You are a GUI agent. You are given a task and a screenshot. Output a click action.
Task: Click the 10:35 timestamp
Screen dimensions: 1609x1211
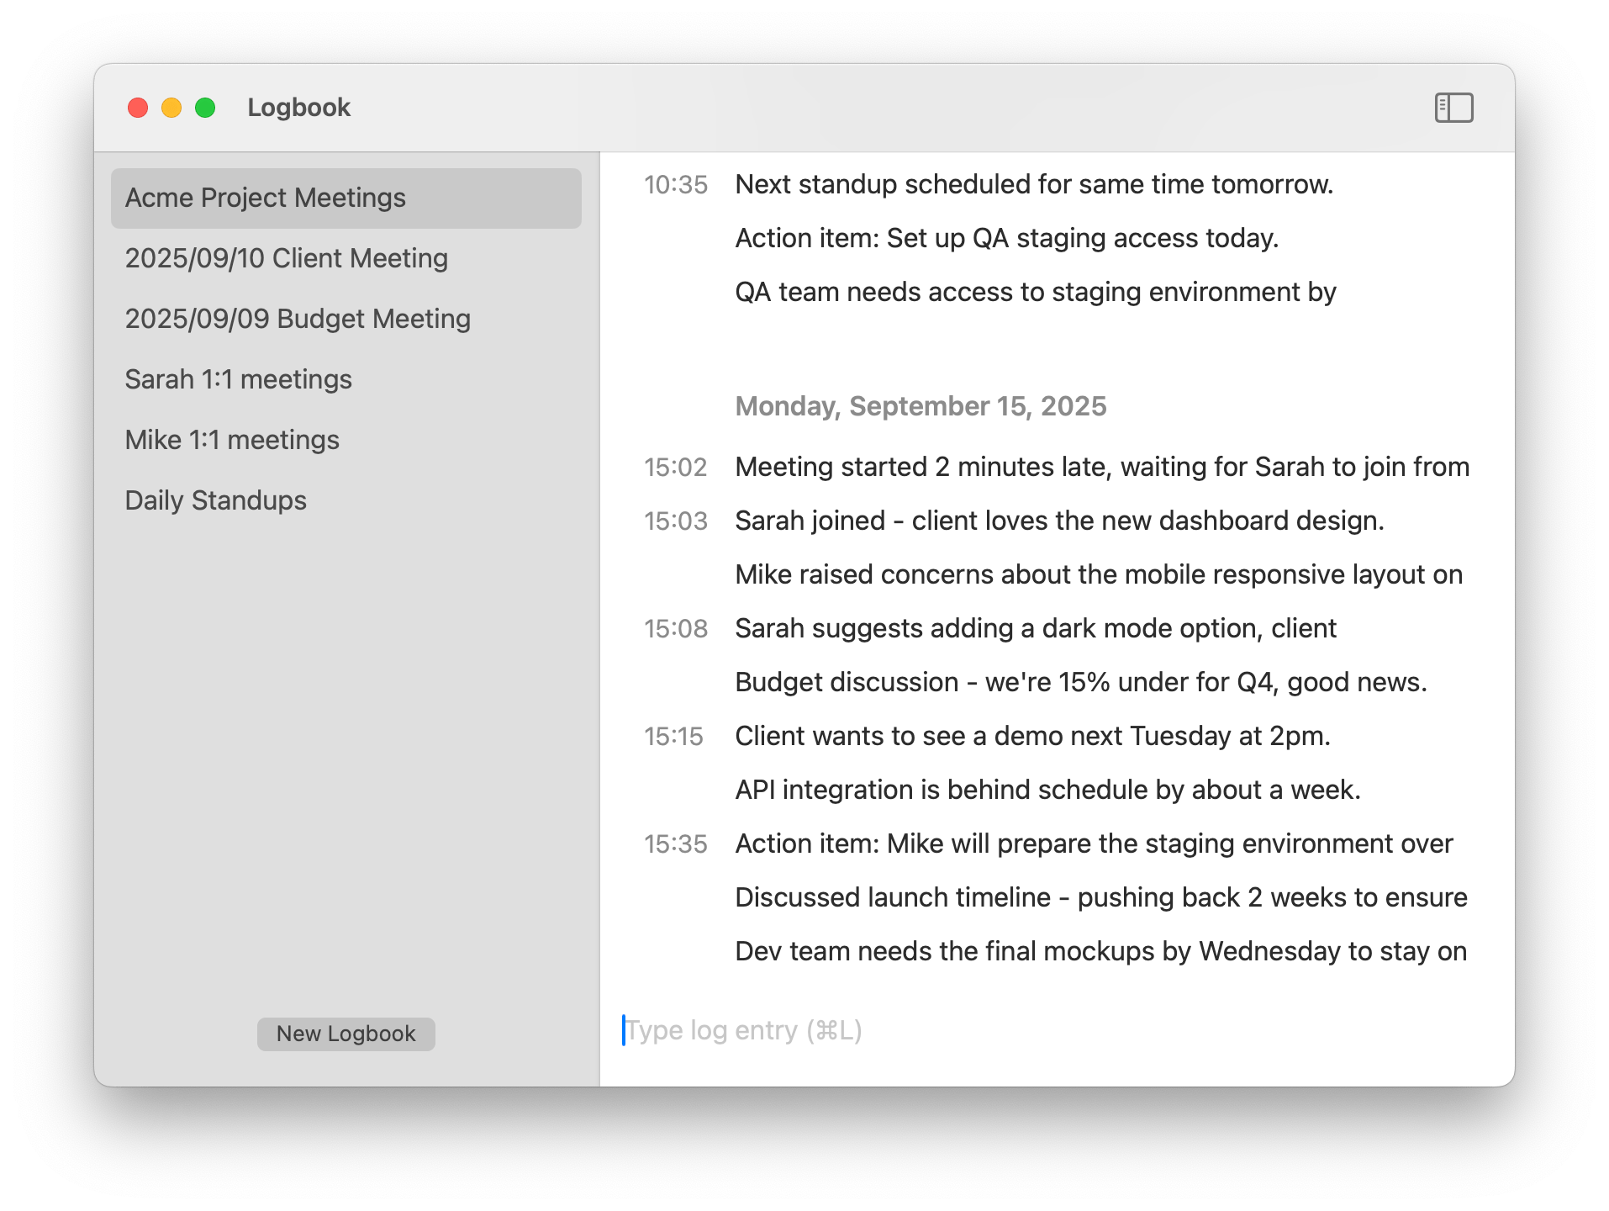[675, 185]
